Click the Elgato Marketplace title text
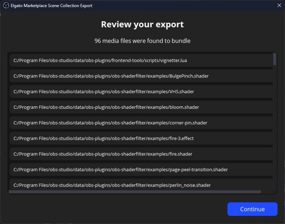Image resolution: width=285 pixels, height=224 pixels. [51, 6]
